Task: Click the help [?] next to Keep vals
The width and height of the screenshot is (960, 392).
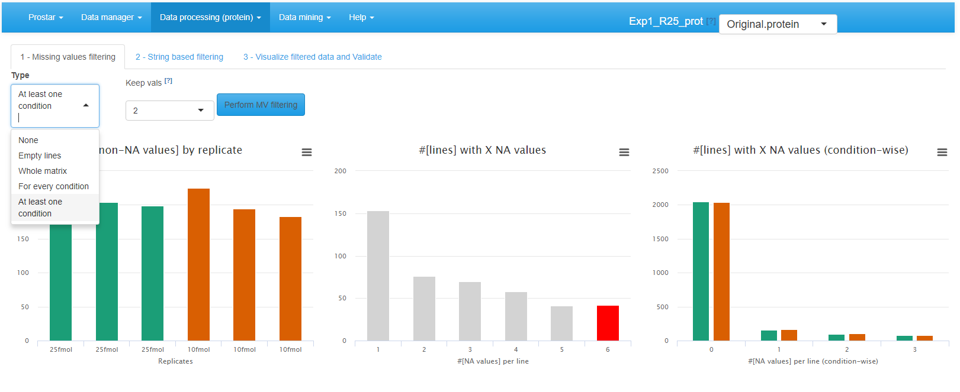Action: click(x=168, y=81)
